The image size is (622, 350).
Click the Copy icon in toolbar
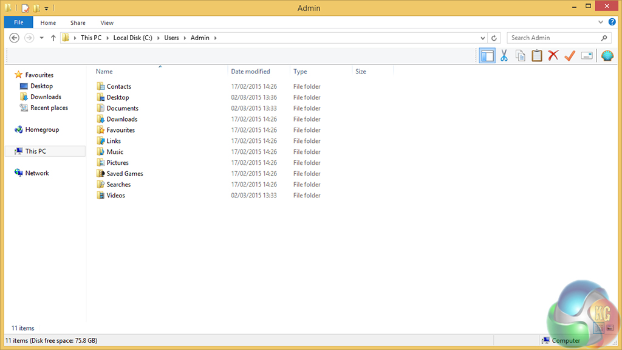[521, 56]
